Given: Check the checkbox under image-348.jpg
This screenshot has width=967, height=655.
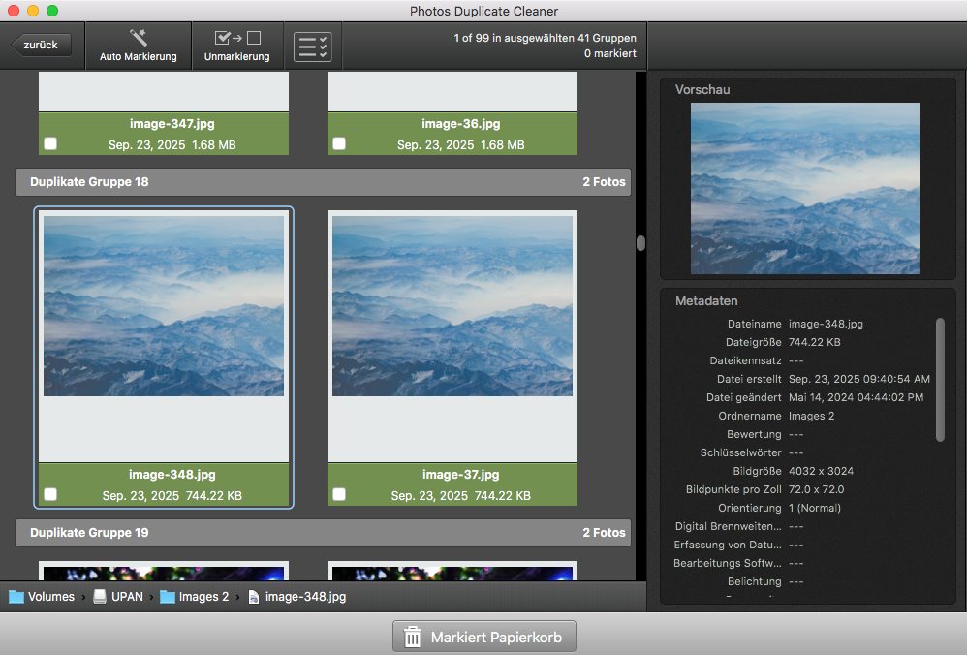Looking at the screenshot, I should tap(50, 495).
